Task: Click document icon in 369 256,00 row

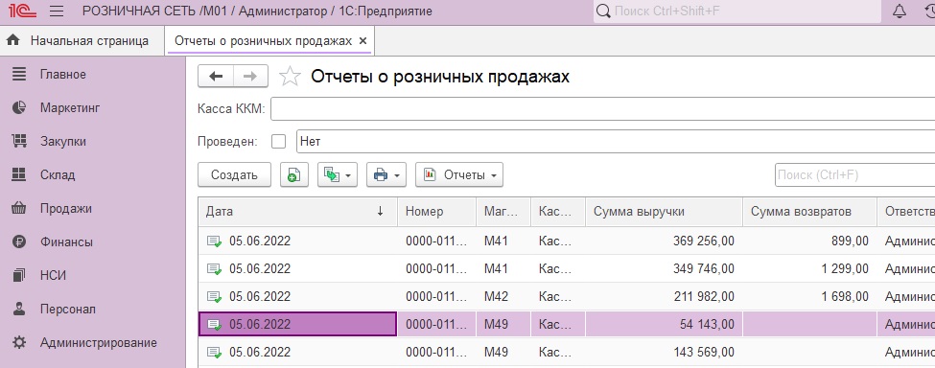Action: click(215, 241)
